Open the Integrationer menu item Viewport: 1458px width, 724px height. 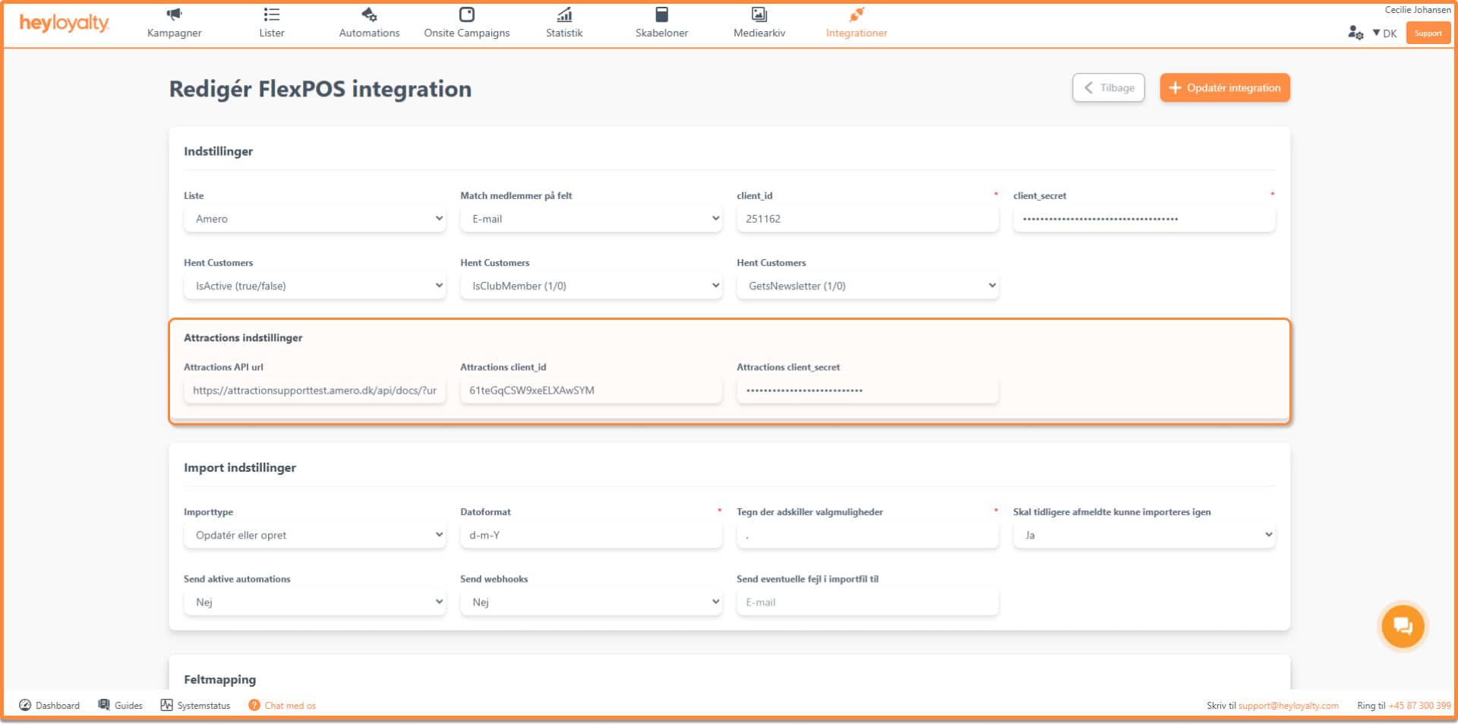click(856, 33)
